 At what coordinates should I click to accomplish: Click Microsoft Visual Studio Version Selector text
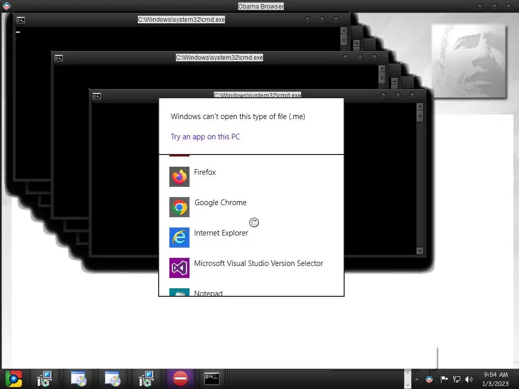click(258, 263)
